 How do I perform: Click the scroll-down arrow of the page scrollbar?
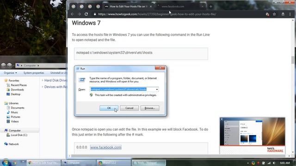click(293, 152)
